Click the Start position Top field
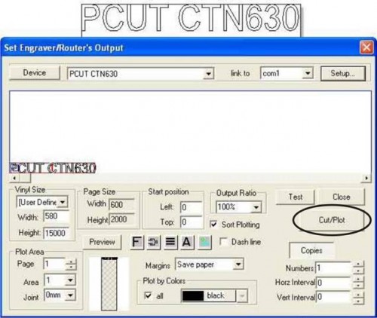The height and width of the screenshot is (318, 377). click(192, 222)
